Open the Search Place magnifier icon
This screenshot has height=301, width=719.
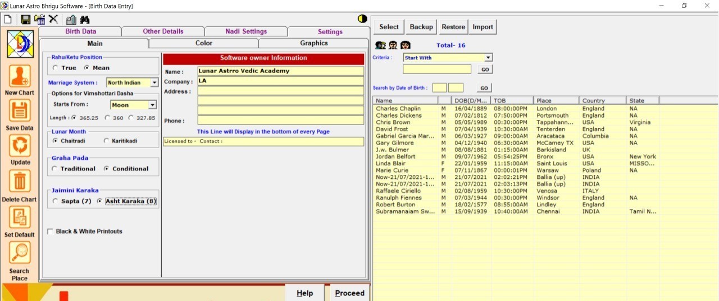20,253
